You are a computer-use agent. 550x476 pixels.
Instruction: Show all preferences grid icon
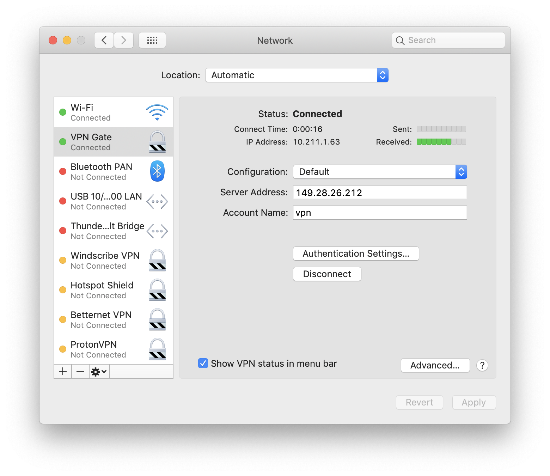(x=152, y=40)
